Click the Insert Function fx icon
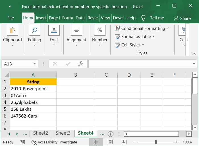 click(x=80, y=64)
